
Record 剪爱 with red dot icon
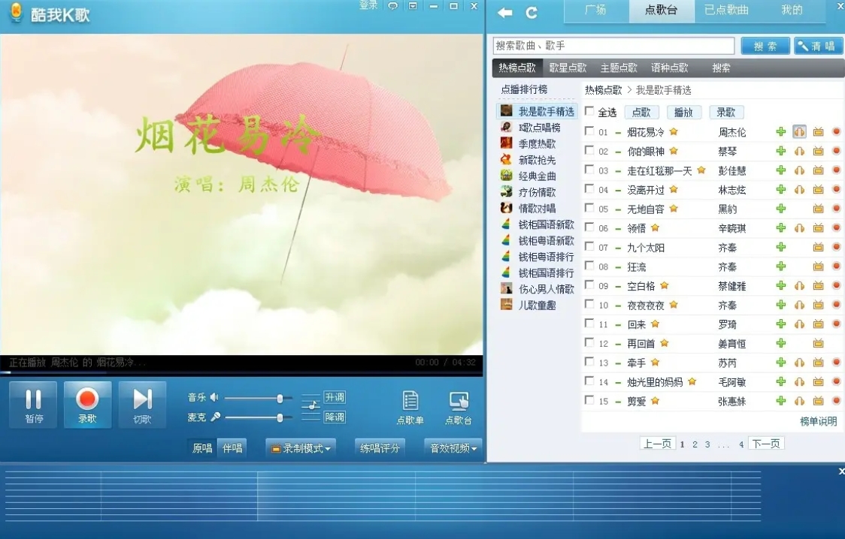(x=837, y=401)
